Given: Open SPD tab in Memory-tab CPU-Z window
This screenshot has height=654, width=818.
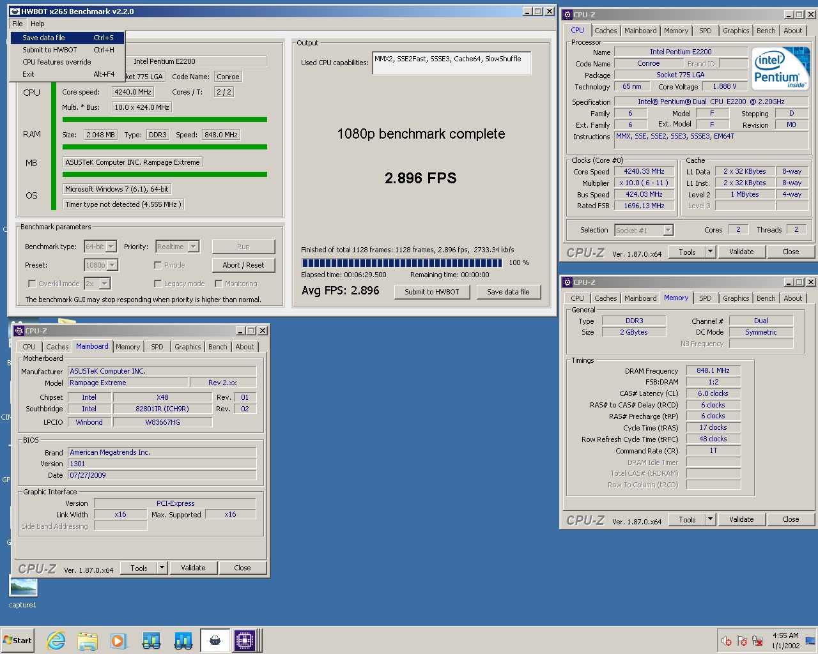Looking at the screenshot, I should click(705, 298).
